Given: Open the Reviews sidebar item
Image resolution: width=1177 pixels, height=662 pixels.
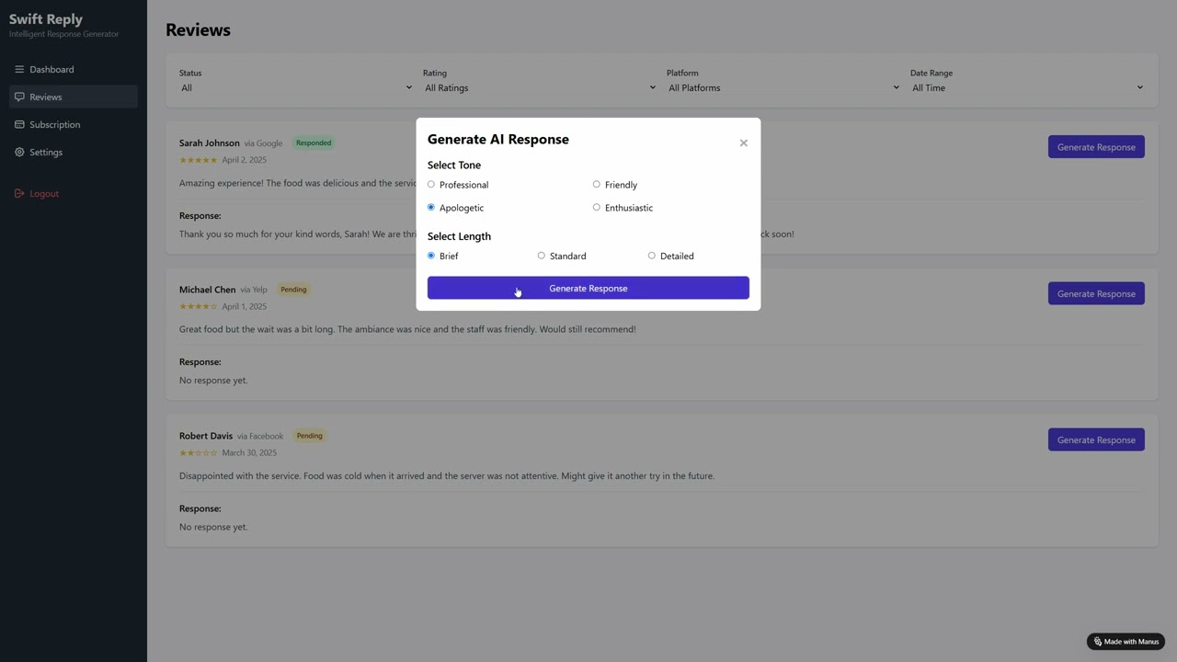Looking at the screenshot, I should tap(74, 97).
